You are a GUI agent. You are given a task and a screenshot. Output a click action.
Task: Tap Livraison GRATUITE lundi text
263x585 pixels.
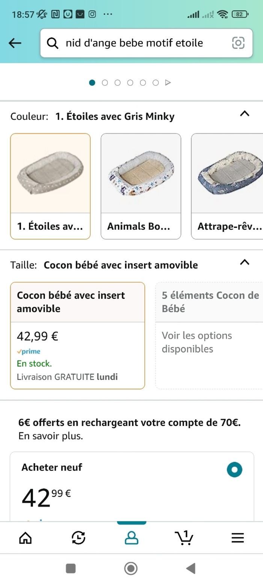(x=68, y=376)
